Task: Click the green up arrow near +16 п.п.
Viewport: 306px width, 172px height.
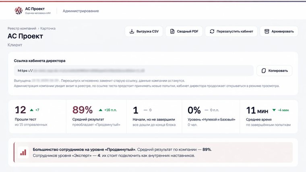Action: (101, 110)
